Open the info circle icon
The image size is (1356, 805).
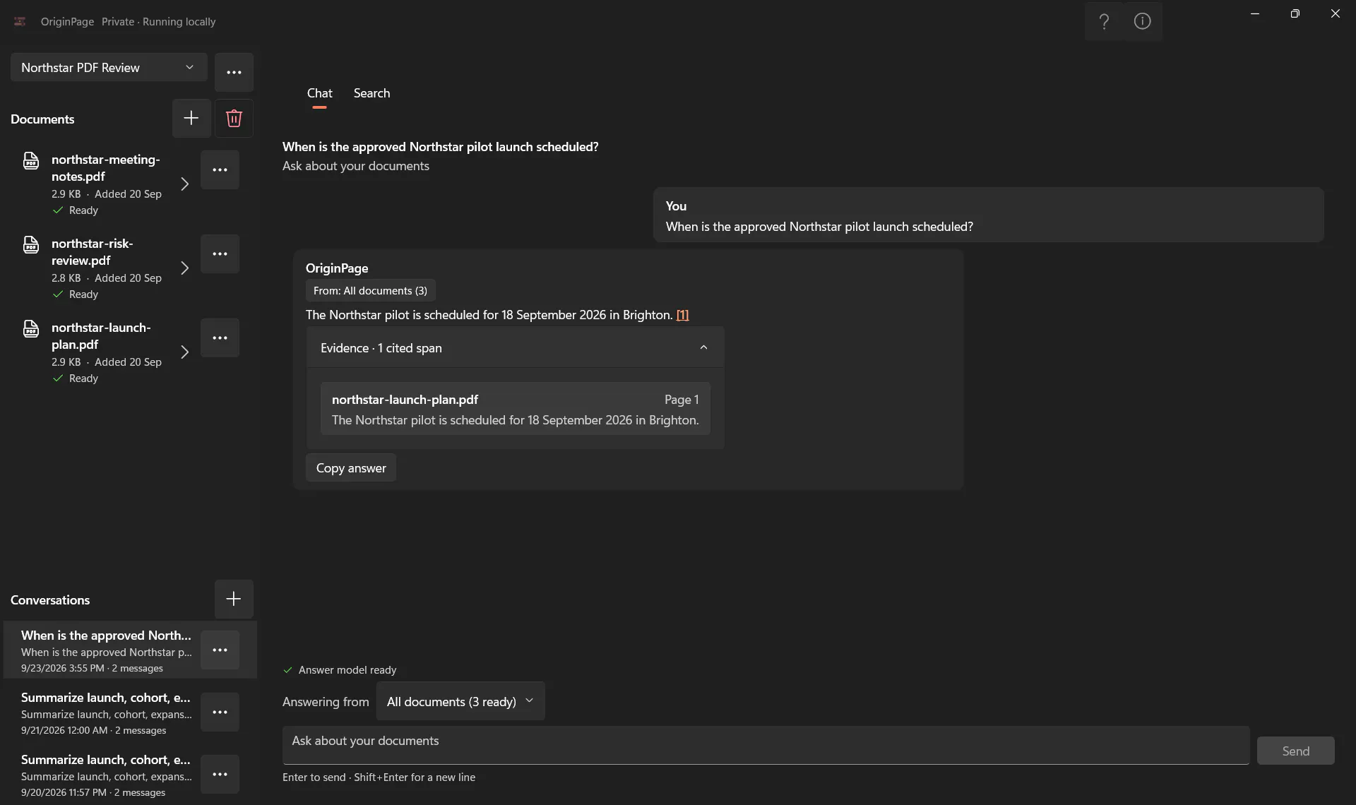(1143, 21)
